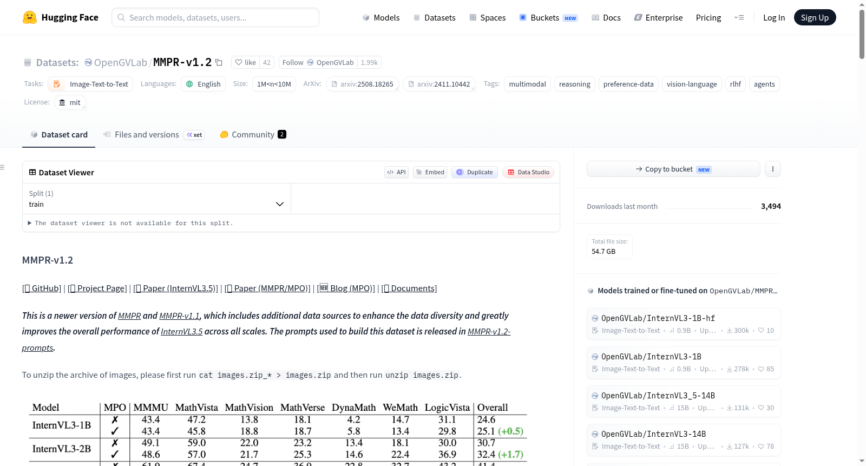Open the Enterprise menu item
The image size is (866, 466).
[658, 17]
